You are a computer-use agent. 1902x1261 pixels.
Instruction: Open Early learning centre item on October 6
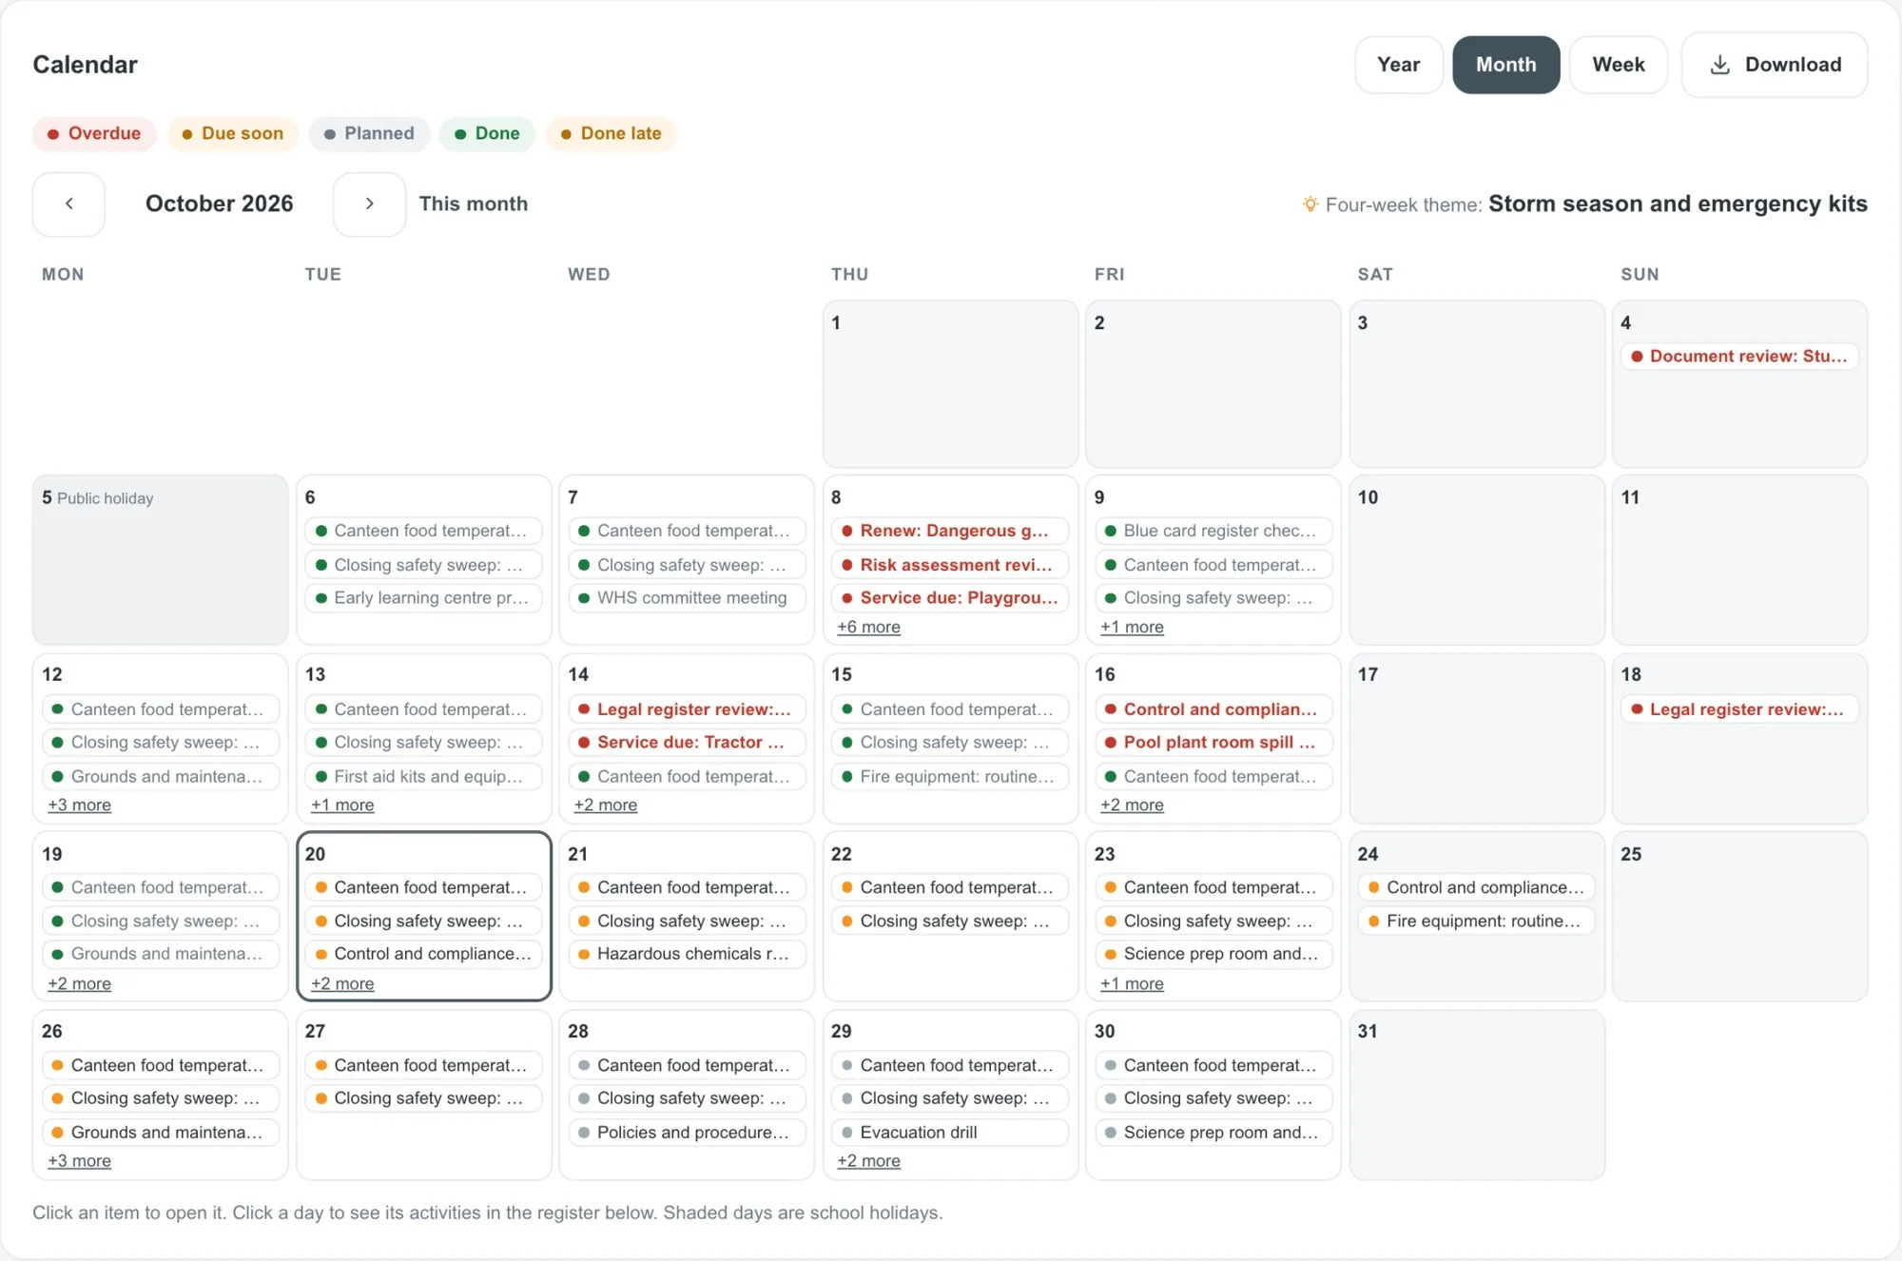pos(423,598)
